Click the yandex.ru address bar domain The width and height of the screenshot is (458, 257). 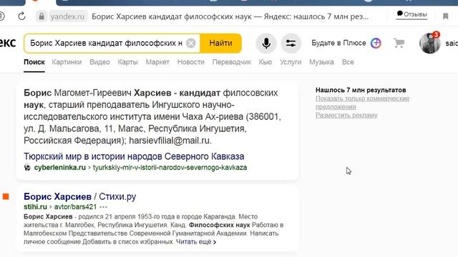tap(67, 16)
